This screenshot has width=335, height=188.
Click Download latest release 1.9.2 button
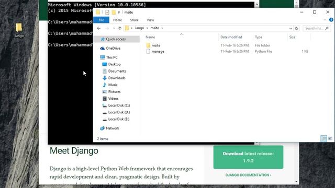[x=248, y=157]
